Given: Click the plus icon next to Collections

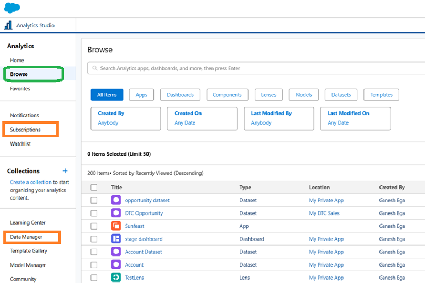Looking at the screenshot, I should click(x=65, y=171).
